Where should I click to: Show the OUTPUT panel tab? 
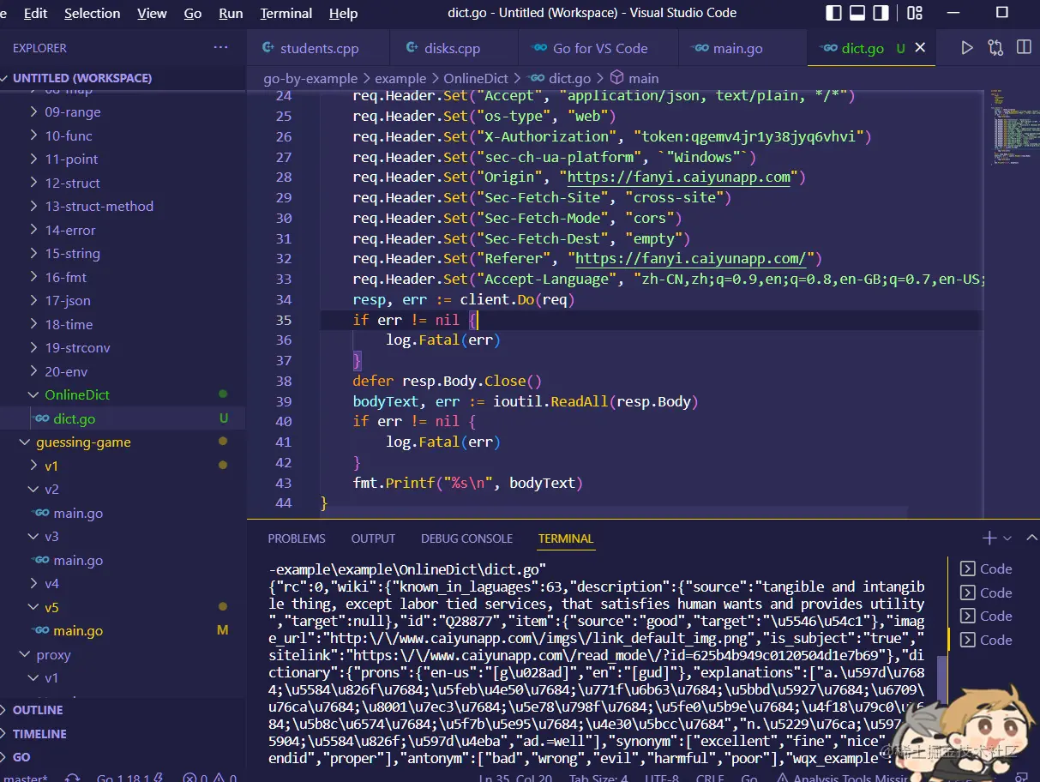373,538
